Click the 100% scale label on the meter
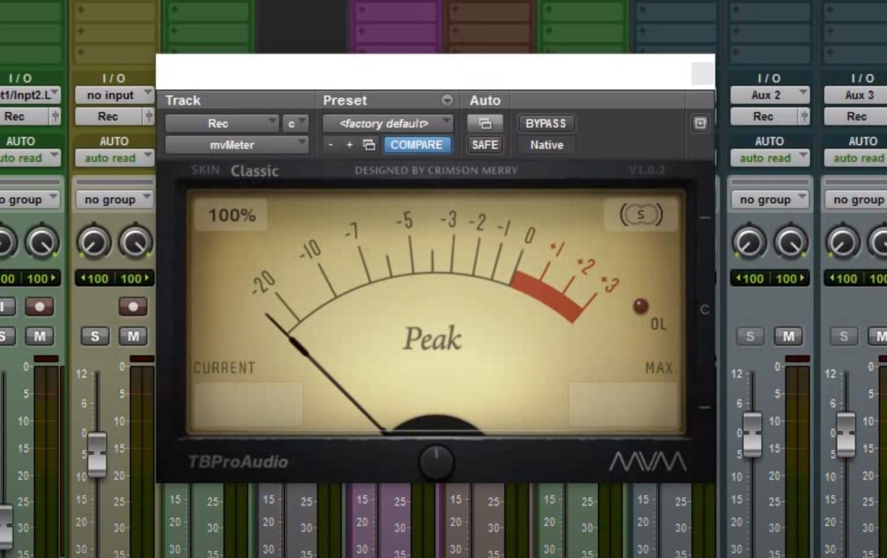Viewport: 887px width, 558px height. [232, 215]
